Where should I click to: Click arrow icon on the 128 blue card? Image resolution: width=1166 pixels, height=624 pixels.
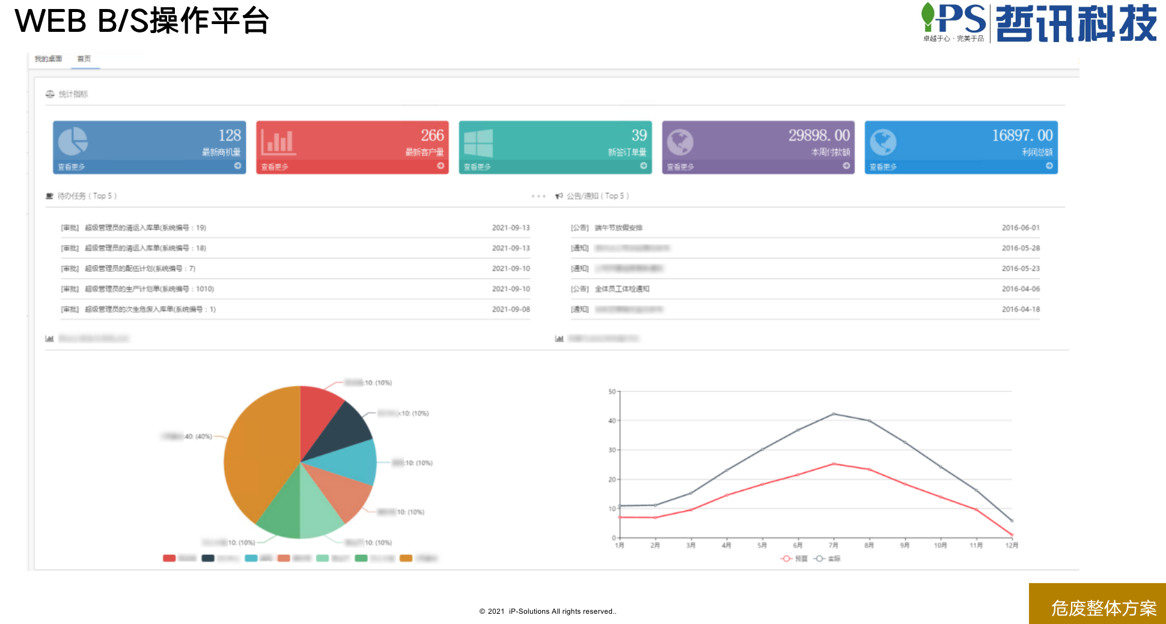[238, 166]
